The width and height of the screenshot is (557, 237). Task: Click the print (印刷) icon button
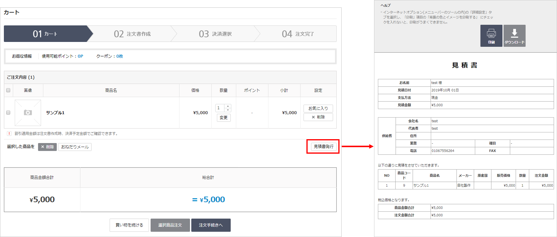click(491, 36)
